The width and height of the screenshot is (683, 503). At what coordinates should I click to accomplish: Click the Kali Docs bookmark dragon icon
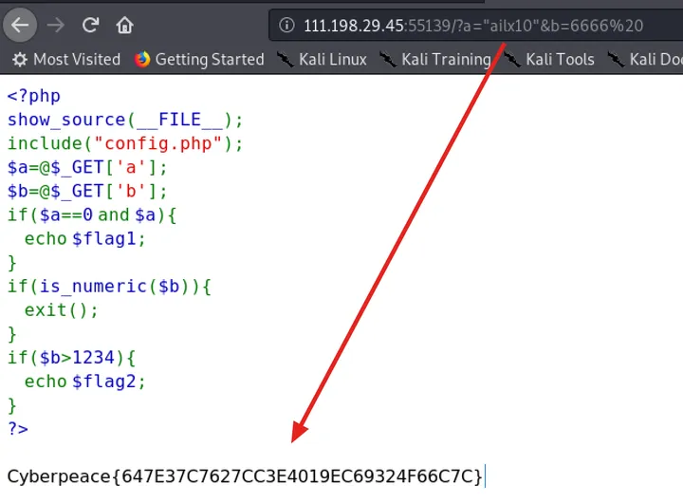click(x=616, y=59)
